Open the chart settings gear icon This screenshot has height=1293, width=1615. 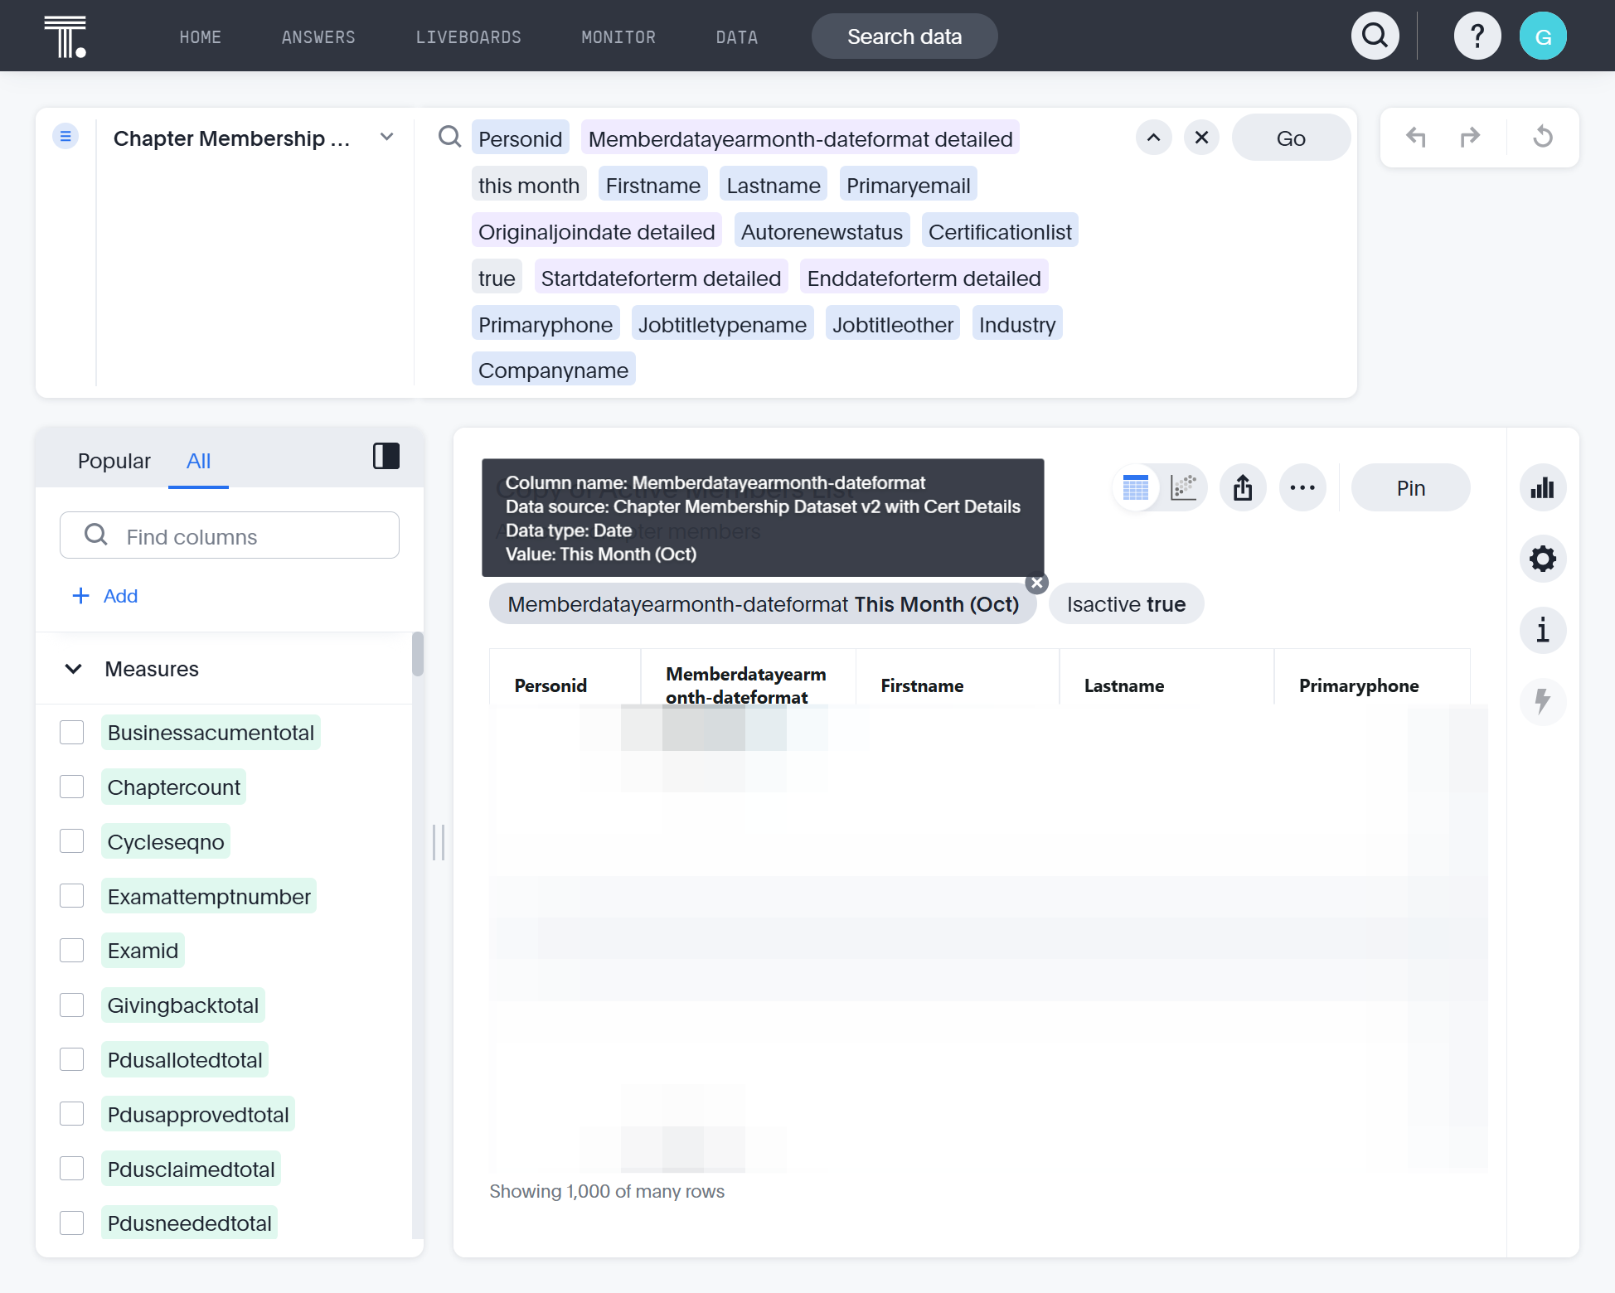1543,559
